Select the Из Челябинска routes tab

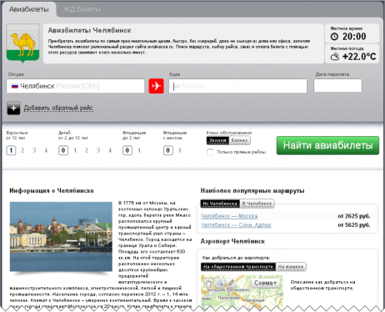coord(220,204)
